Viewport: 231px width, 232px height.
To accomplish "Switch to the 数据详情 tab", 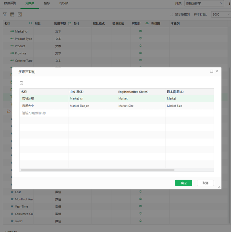I will tap(10, 3).
